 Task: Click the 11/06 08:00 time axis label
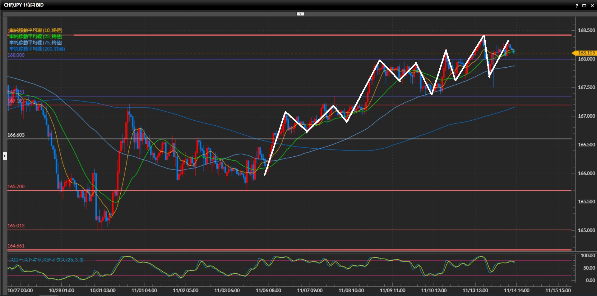tap(268, 290)
